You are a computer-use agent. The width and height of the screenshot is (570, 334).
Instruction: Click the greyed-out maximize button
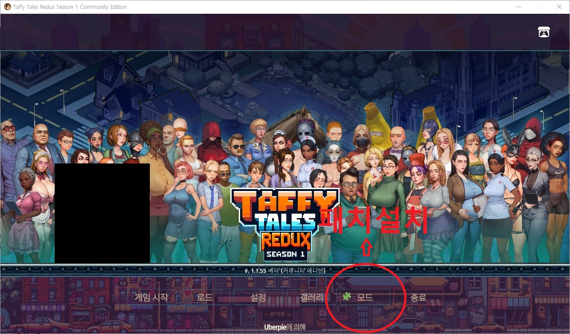pos(539,7)
